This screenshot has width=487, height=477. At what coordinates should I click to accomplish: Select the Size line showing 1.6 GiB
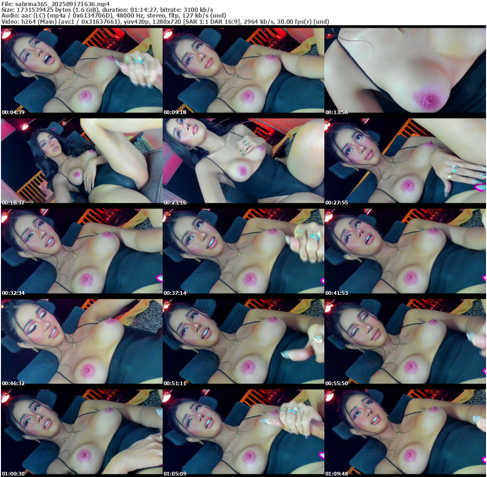tap(107, 10)
